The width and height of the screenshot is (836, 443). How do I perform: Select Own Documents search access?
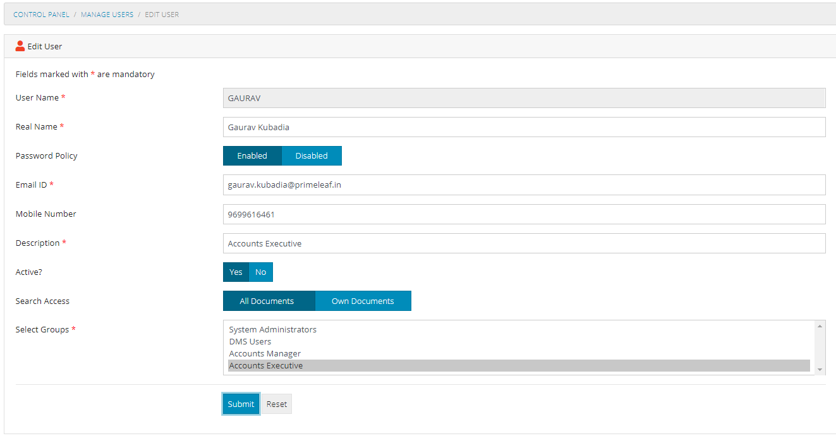point(363,301)
